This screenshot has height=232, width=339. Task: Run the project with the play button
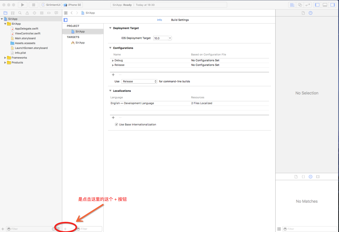(23, 5)
